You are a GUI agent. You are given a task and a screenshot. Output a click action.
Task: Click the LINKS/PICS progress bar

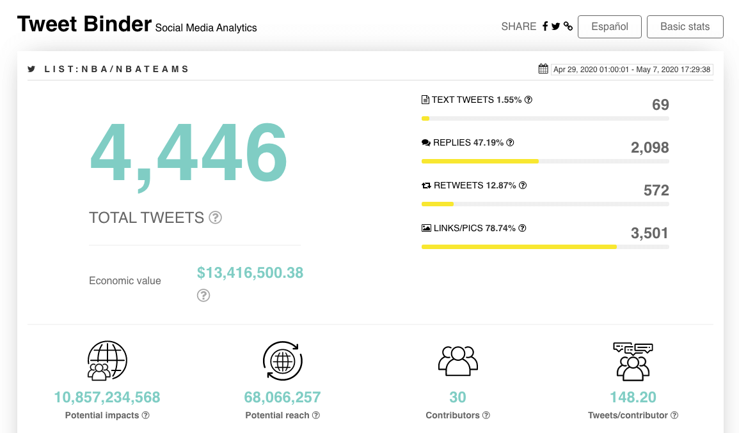(x=545, y=247)
